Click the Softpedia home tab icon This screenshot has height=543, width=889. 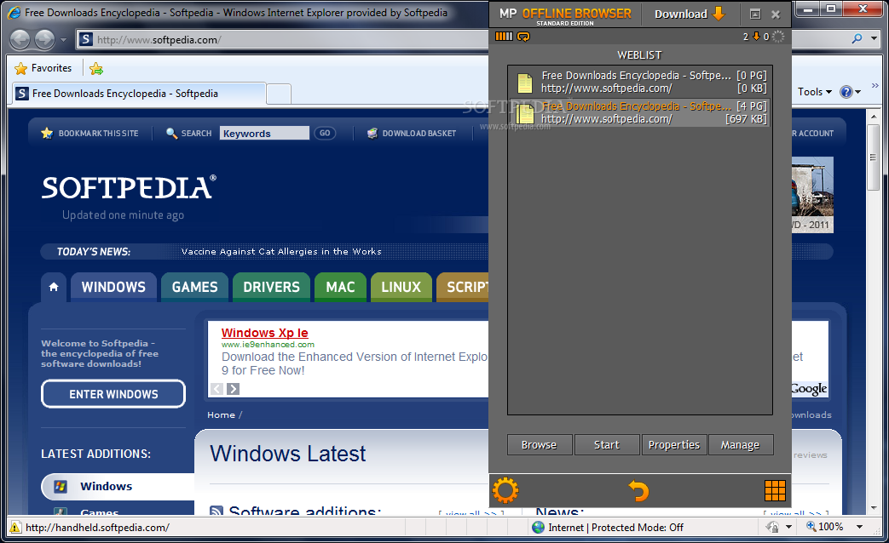click(54, 287)
